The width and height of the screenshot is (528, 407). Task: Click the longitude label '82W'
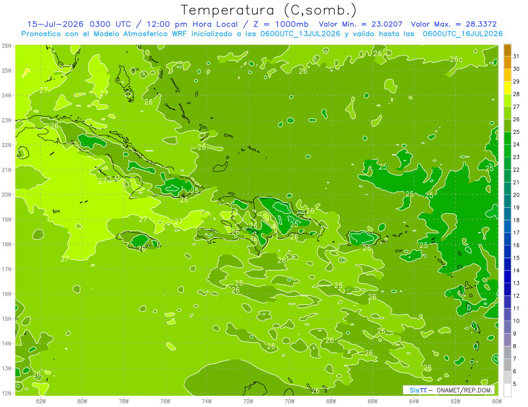(x=40, y=401)
